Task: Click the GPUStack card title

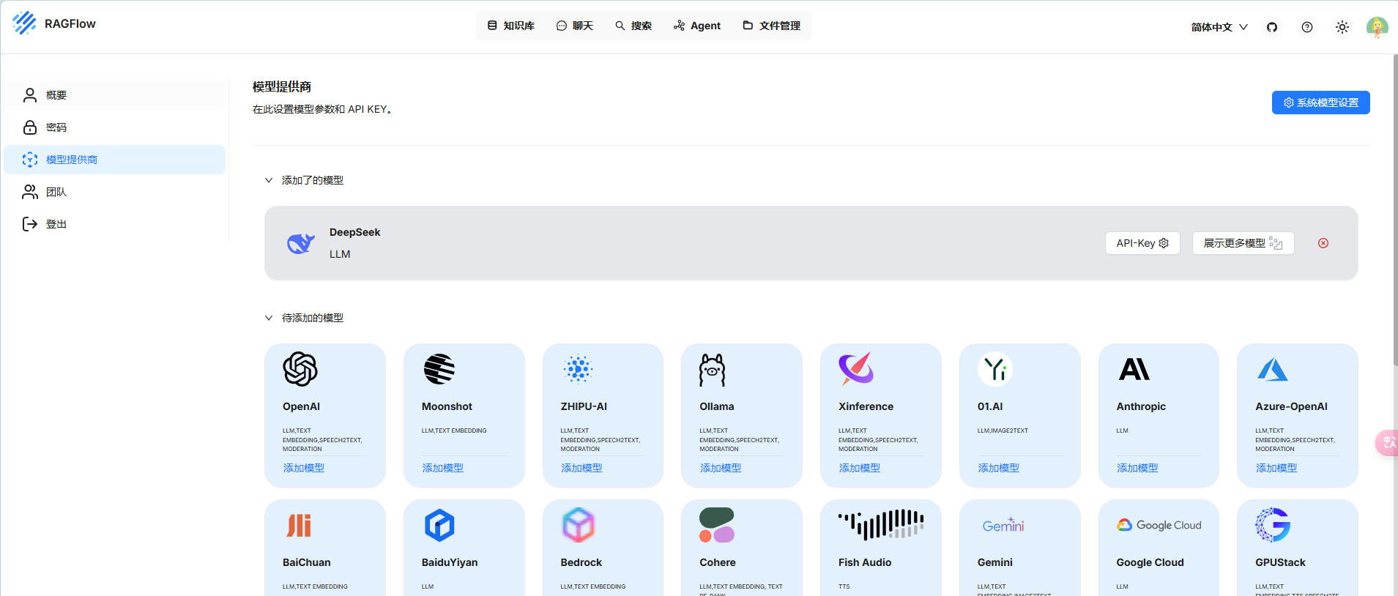Action: pos(1280,562)
